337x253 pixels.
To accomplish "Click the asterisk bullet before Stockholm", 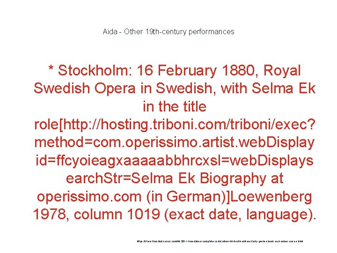I will pyautogui.click(x=51, y=68).
